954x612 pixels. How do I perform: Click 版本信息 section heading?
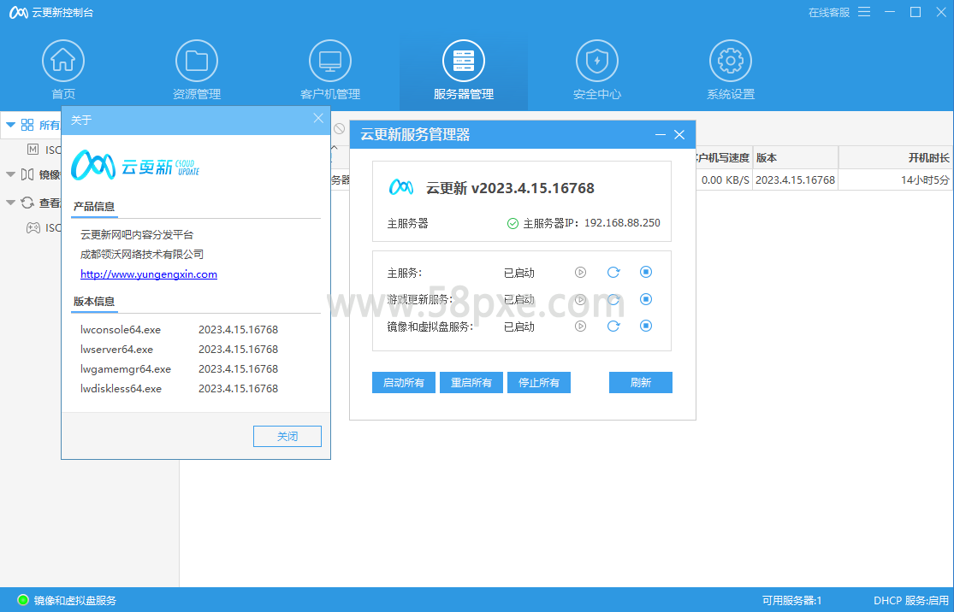tap(94, 302)
